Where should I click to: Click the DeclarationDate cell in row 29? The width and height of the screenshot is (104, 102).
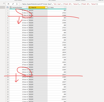pos(19,80)
